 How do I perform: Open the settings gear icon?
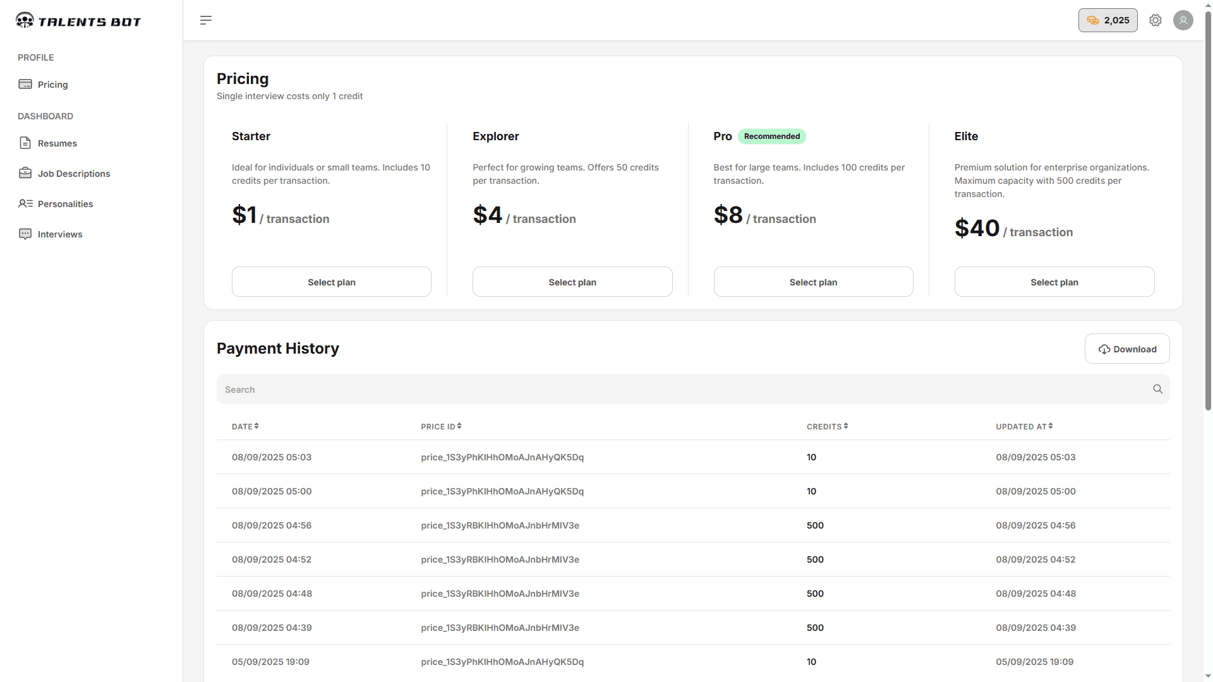point(1156,20)
